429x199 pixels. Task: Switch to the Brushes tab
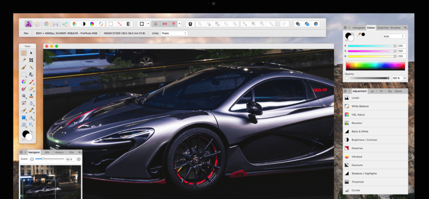coord(395,27)
